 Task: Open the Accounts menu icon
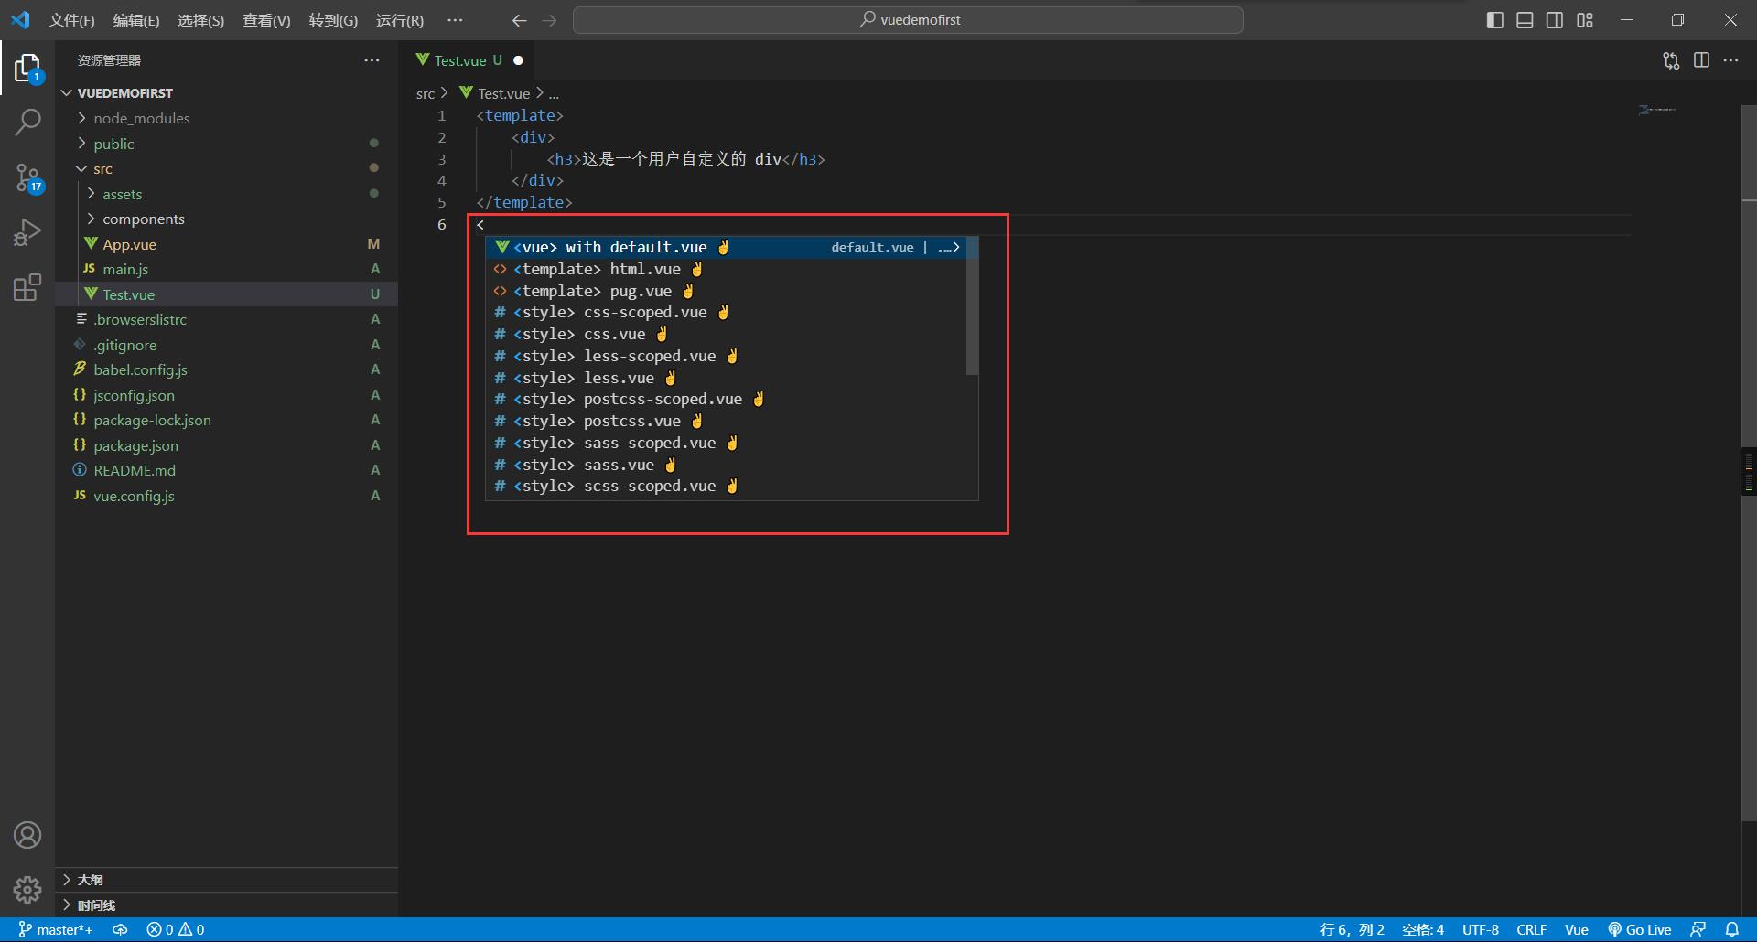point(27,835)
